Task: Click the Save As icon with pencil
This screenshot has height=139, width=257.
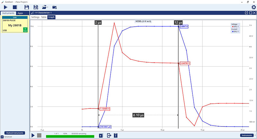Action: (x=36, y=7)
